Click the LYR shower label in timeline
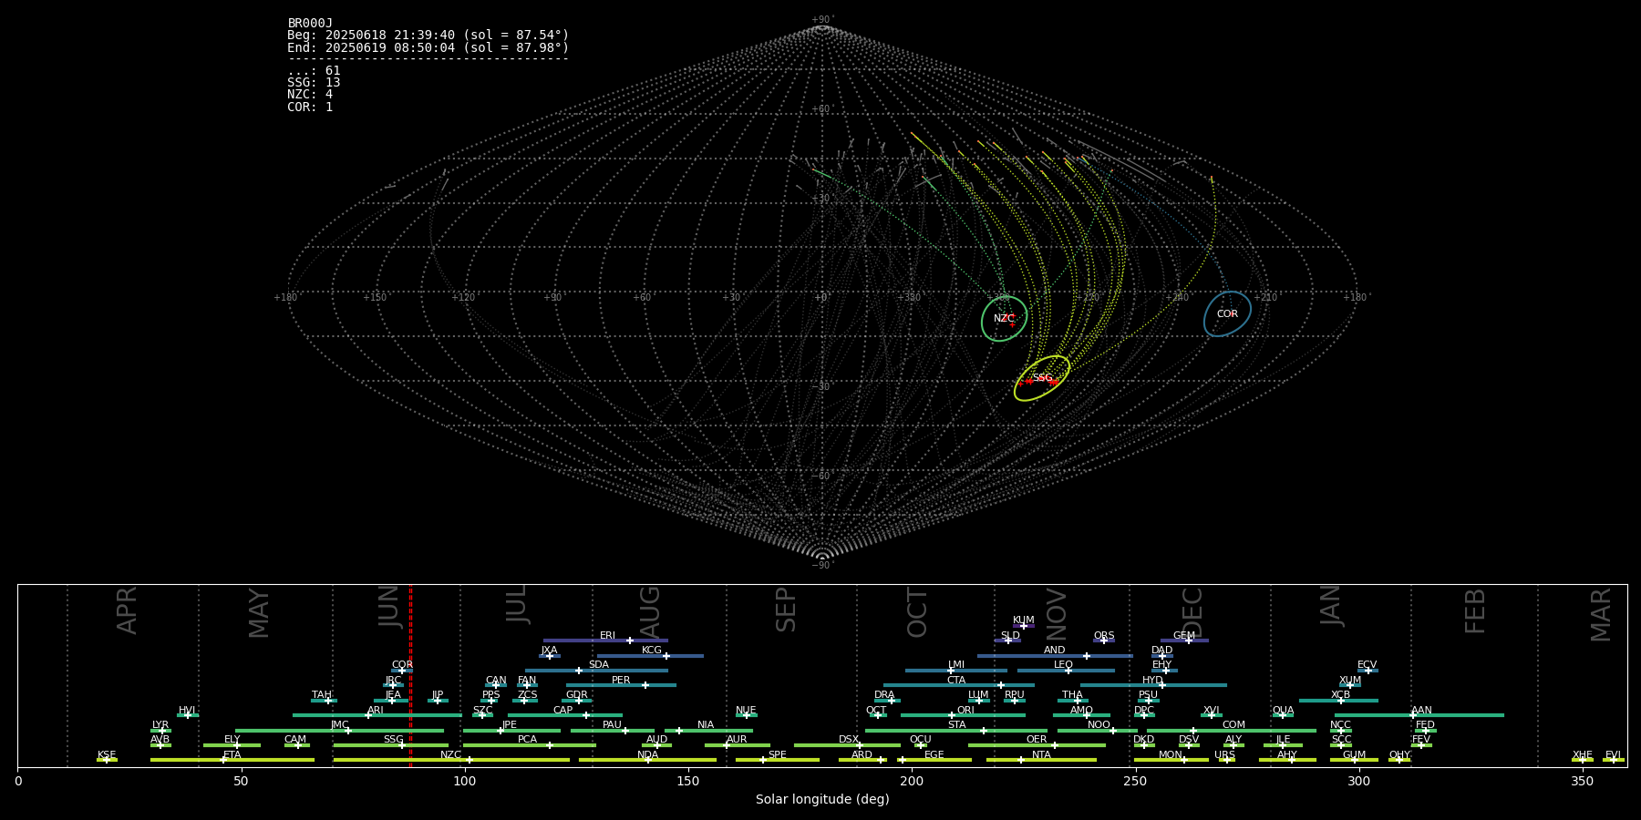 160,725
